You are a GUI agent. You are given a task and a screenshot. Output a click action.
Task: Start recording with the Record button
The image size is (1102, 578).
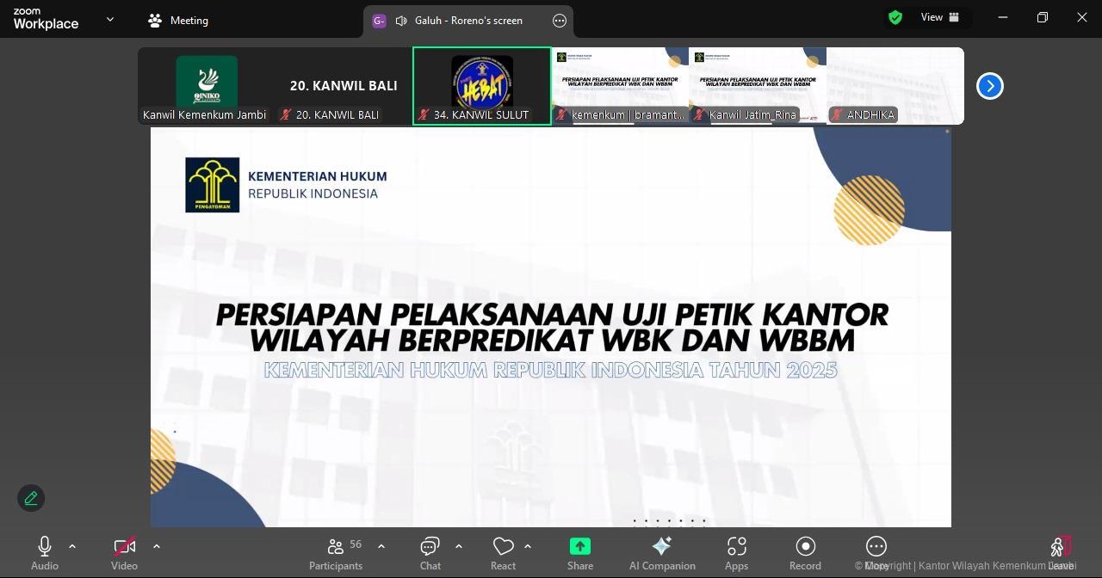point(806,553)
